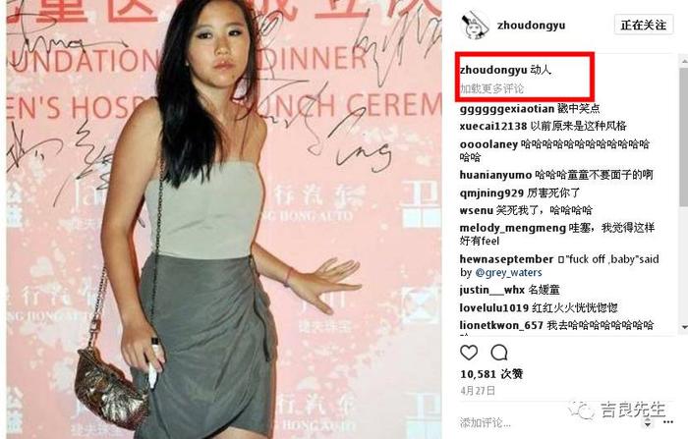Image resolution: width=688 pixels, height=439 pixels.
Task: Click the zhoudongyu profile avatar
Action: [x=475, y=25]
